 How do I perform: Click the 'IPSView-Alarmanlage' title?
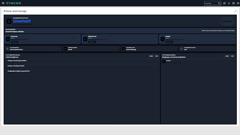(15, 11)
